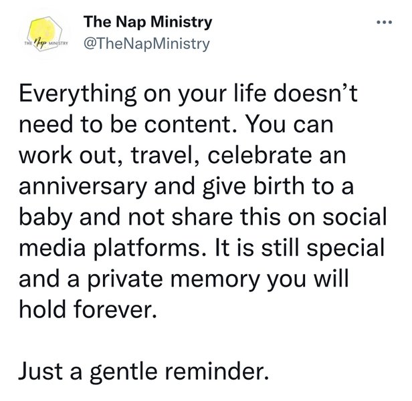Click the words 'hold forever.' in the tweet
The height and width of the screenshot is (401, 412).
point(88,309)
